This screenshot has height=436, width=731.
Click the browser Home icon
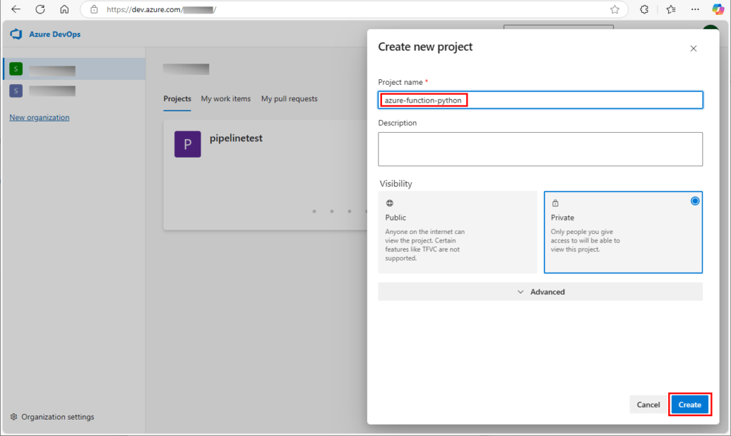click(x=64, y=9)
